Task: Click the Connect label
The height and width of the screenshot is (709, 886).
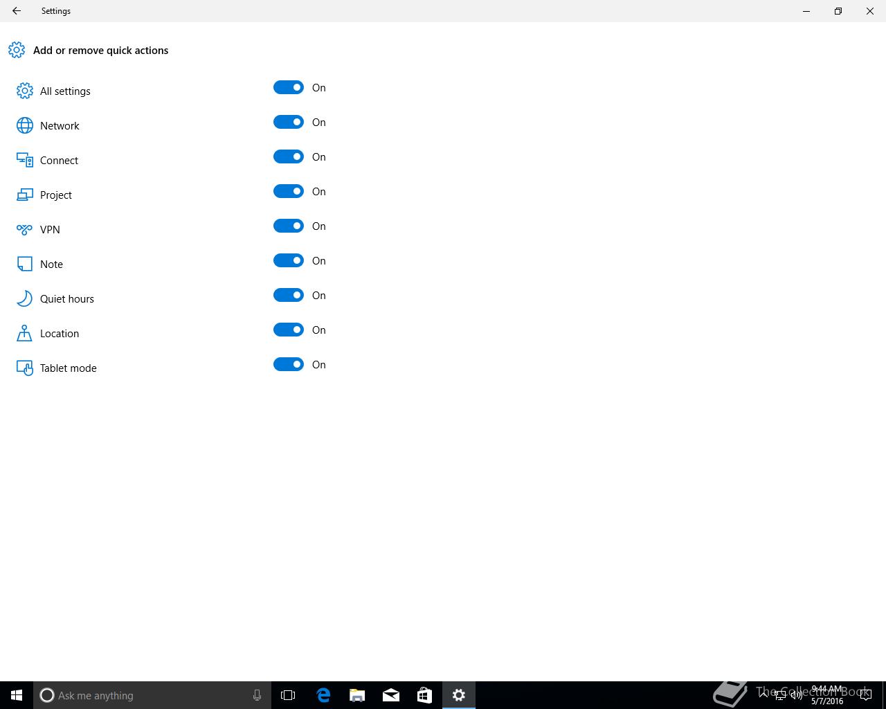Action: 59,161
